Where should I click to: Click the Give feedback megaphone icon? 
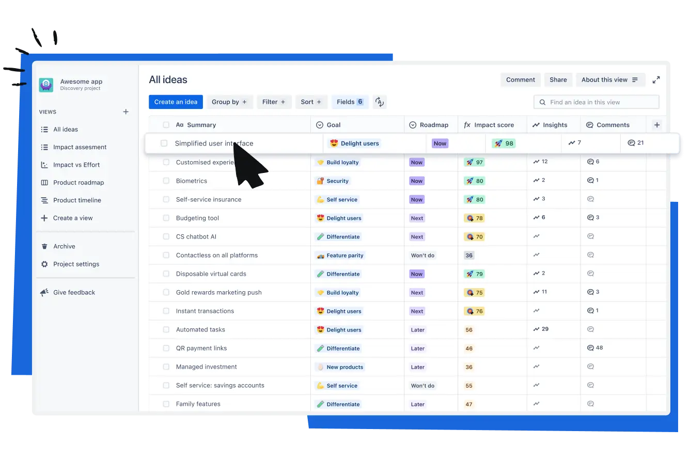44,293
